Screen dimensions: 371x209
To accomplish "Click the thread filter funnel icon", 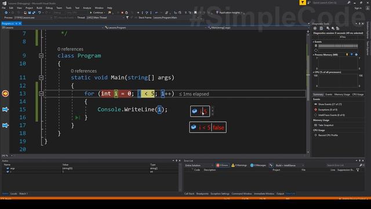I will click(x=128, y=17).
